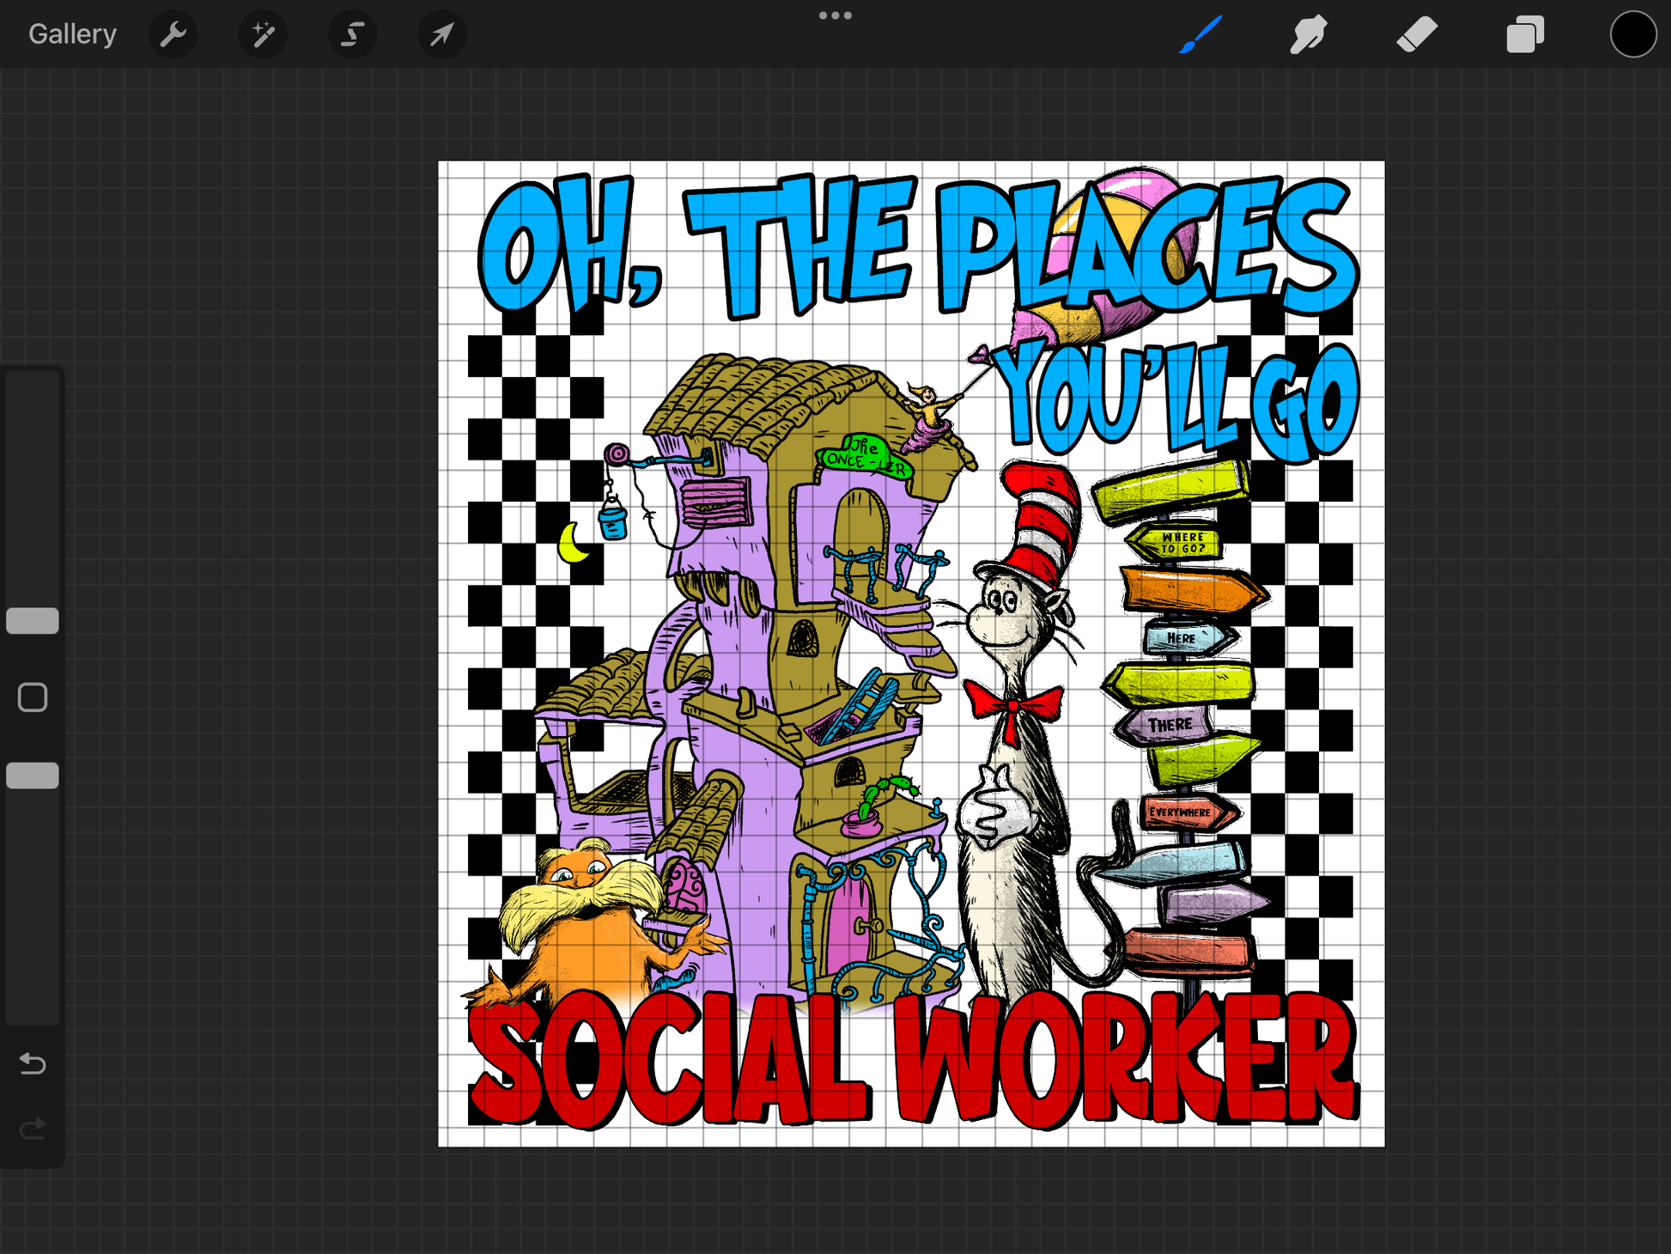Redo the last undone action
The height and width of the screenshot is (1254, 1671).
point(33,1129)
